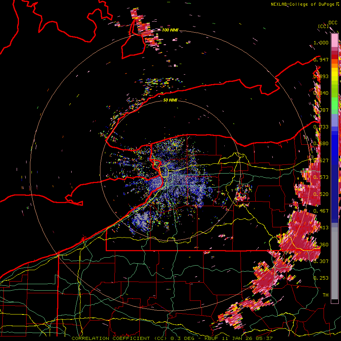Click the TH label on the legend
Screen dimensions: 341x341
coord(325,295)
